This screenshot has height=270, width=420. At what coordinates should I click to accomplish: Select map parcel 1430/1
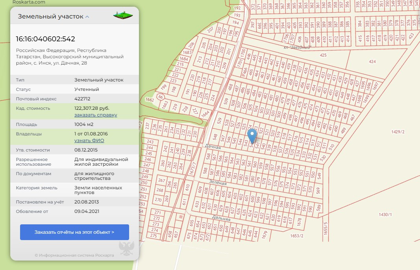tap(385, 215)
